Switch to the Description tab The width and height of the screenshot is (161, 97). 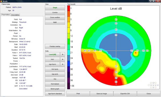[15, 15]
